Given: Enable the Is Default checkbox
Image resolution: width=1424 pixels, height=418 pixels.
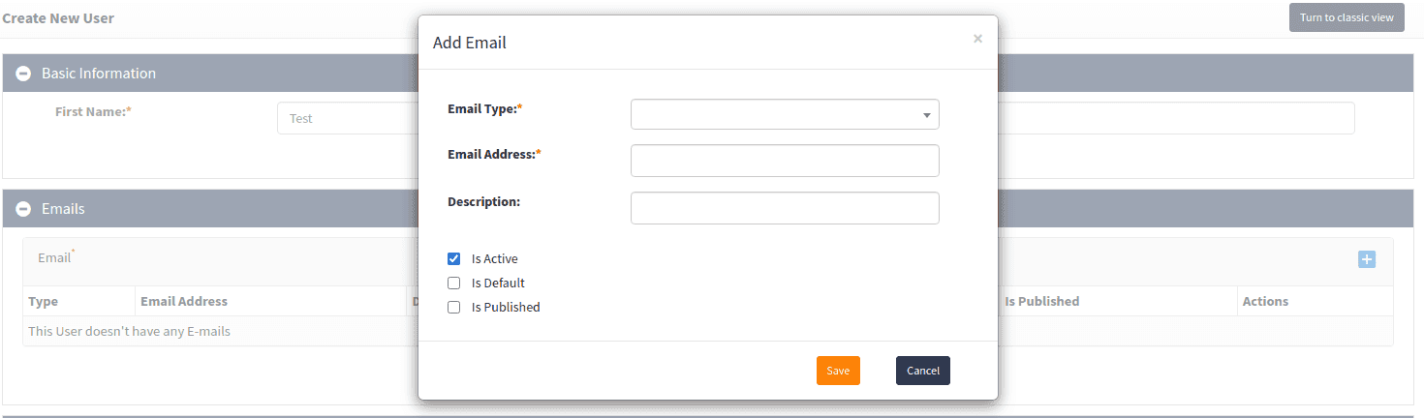Looking at the screenshot, I should [453, 284].
